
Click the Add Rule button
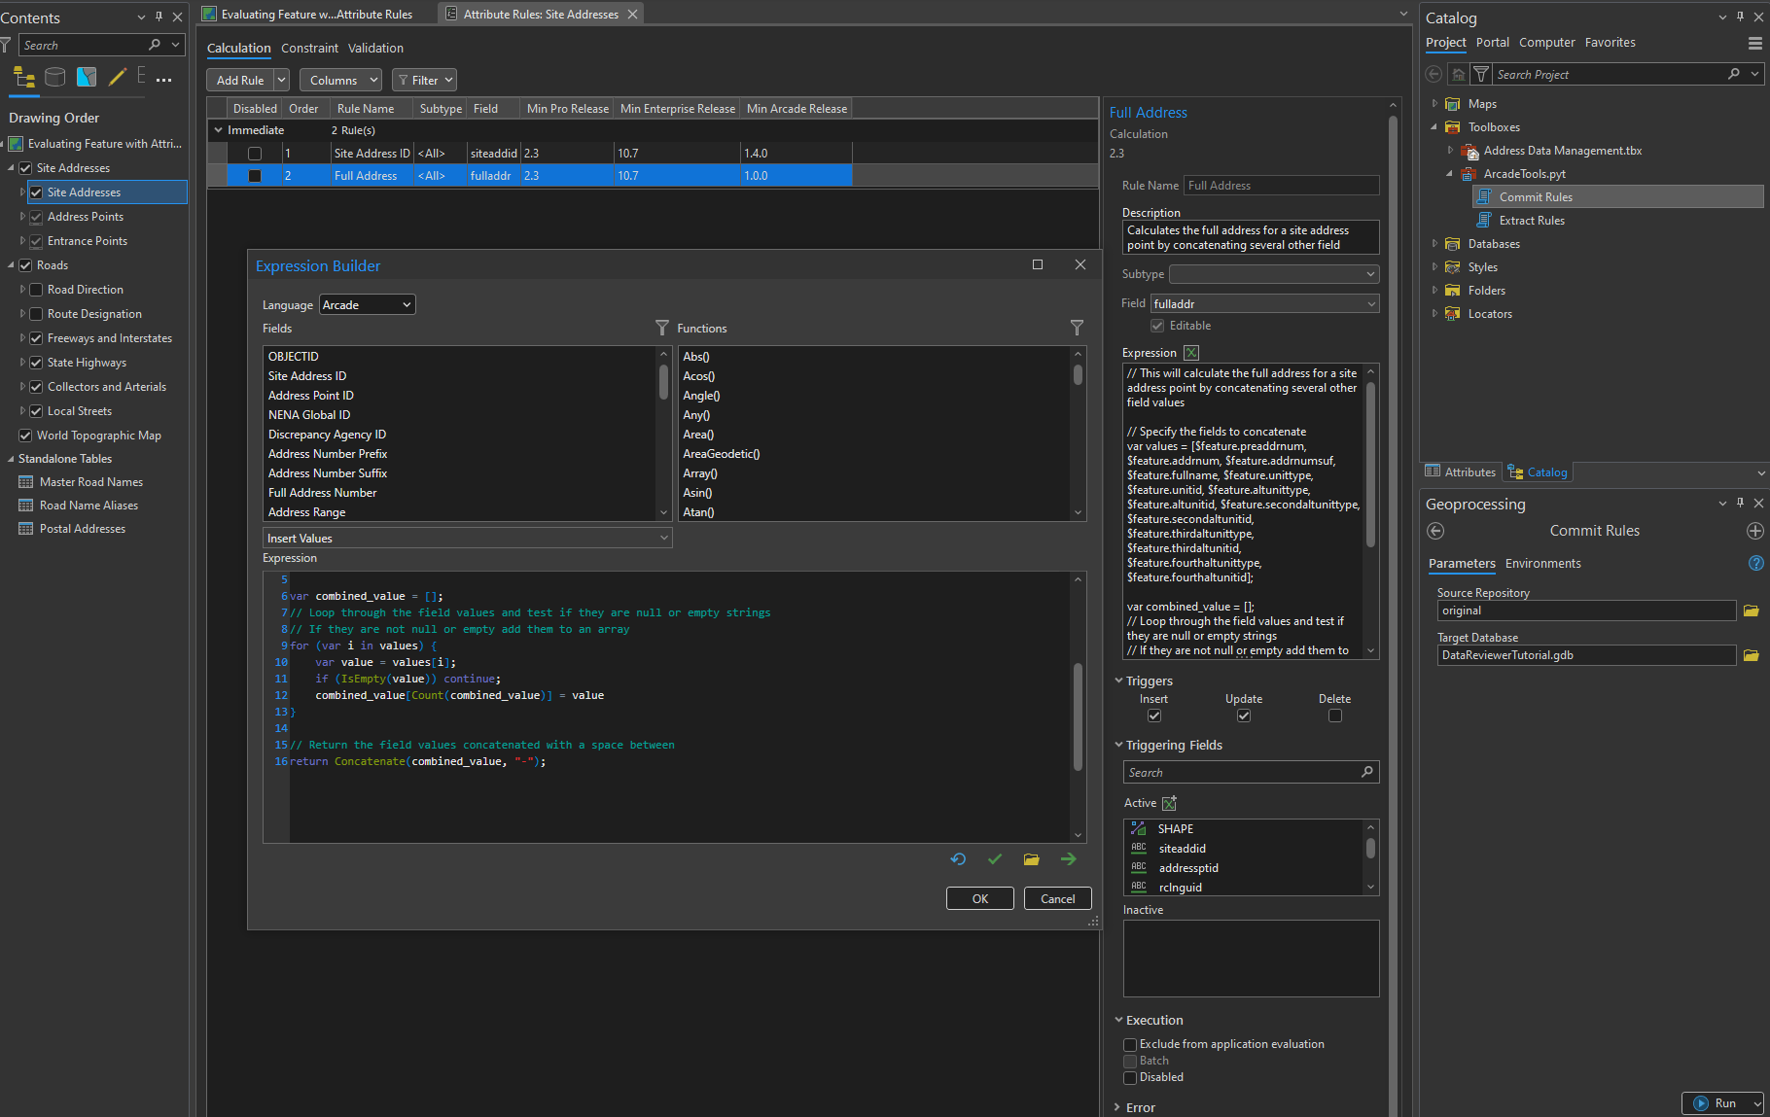point(239,79)
